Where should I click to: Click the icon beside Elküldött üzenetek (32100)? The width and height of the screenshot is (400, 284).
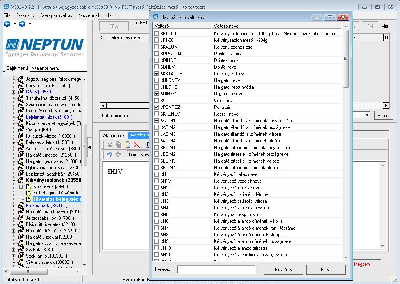coord(21,224)
